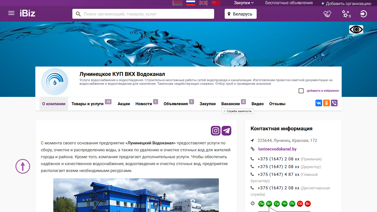Click the 'Контактная информация' heading
Screen dimensions: 377x212
(x=282, y=129)
